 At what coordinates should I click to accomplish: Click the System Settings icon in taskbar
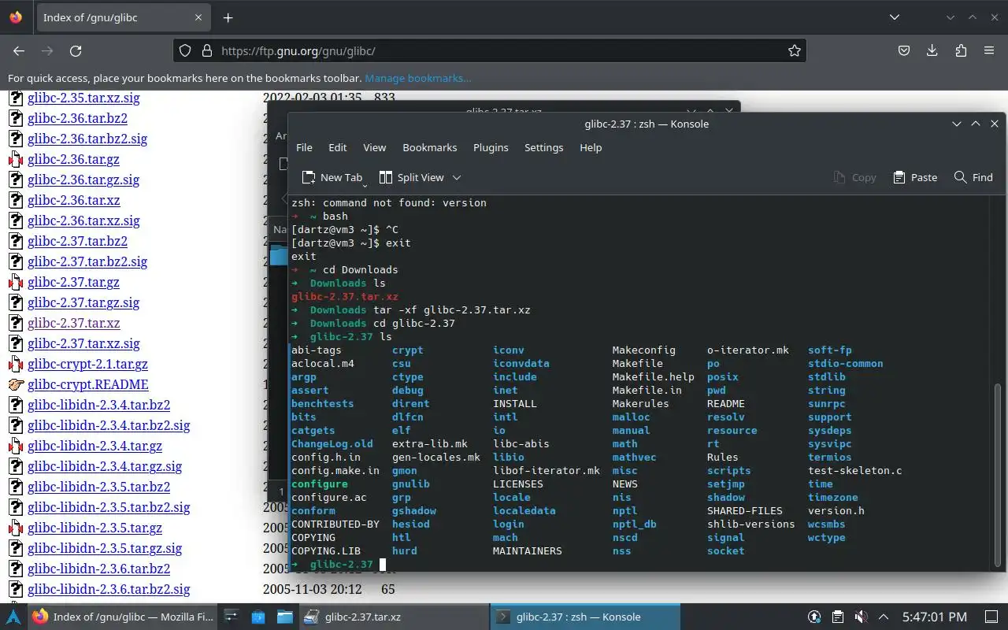pos(232,617)
